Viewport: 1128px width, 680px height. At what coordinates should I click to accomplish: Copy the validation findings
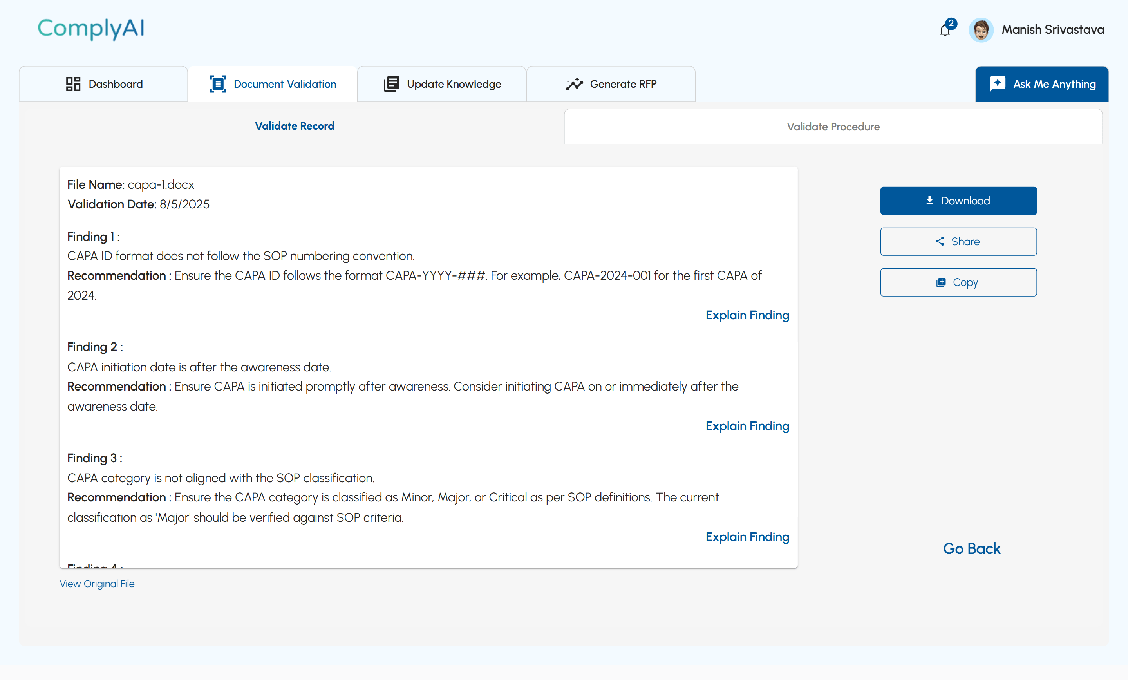point(959,282)
